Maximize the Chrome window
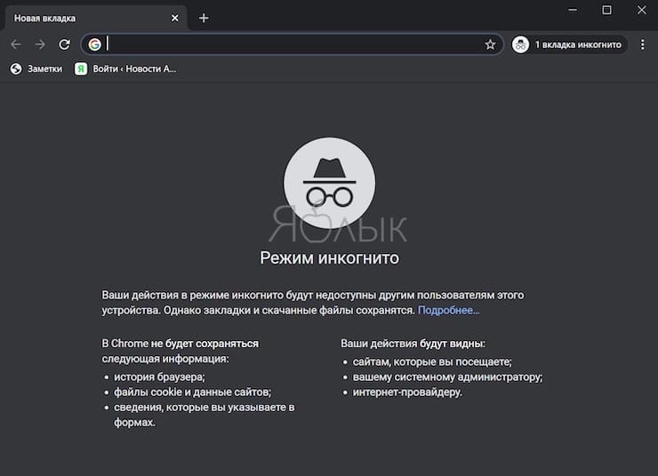 (606, 10)
